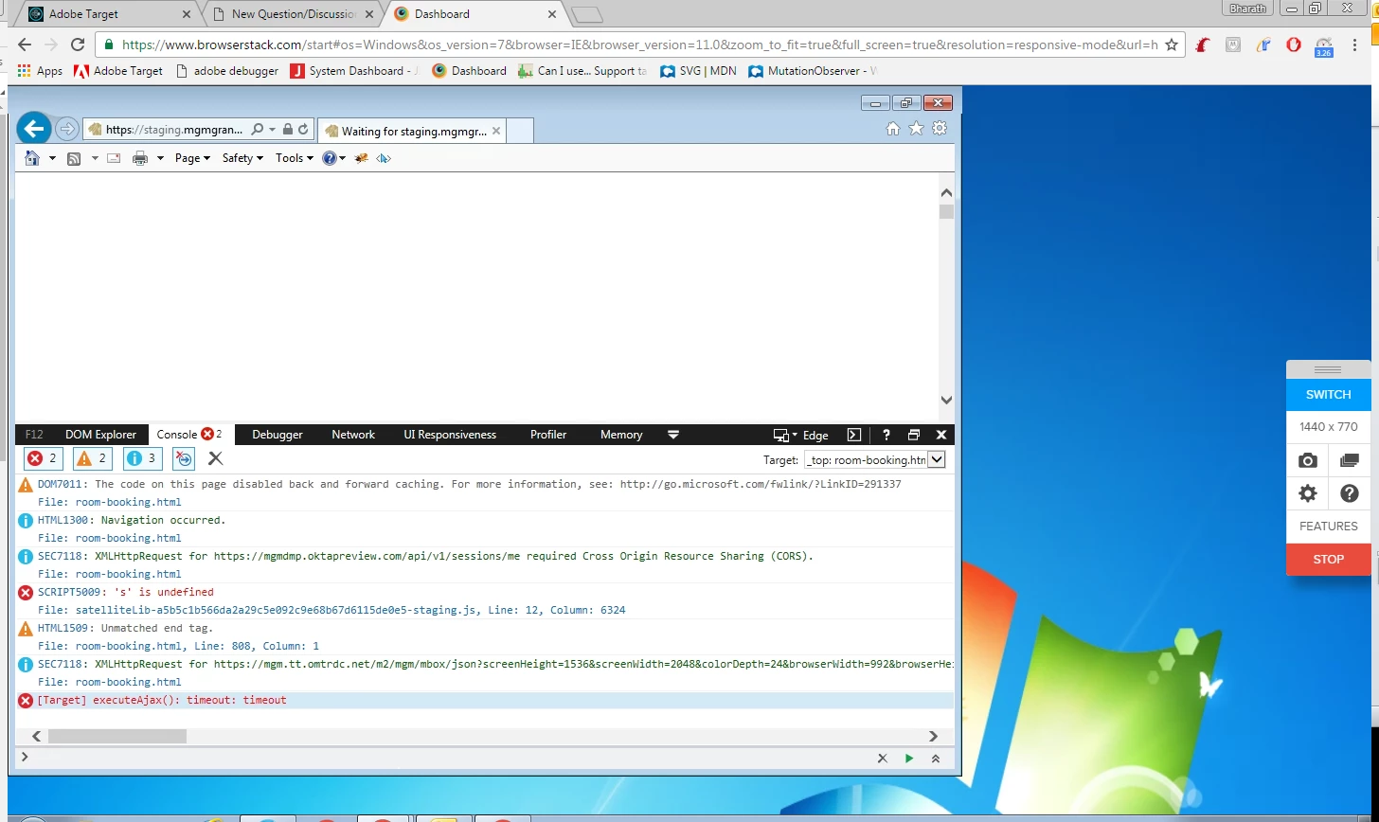Click the IE page scroll down arrow
1379x822 pixels.
click(x=946, y=401)
